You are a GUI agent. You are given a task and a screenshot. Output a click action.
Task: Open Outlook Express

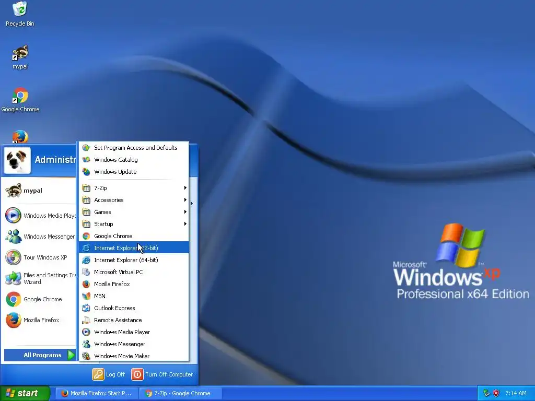coord(134,308)
